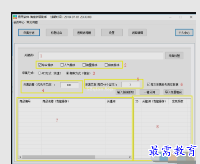Open the 设置 settings section
Screen dimensions: 200x164
coord(112,33)
